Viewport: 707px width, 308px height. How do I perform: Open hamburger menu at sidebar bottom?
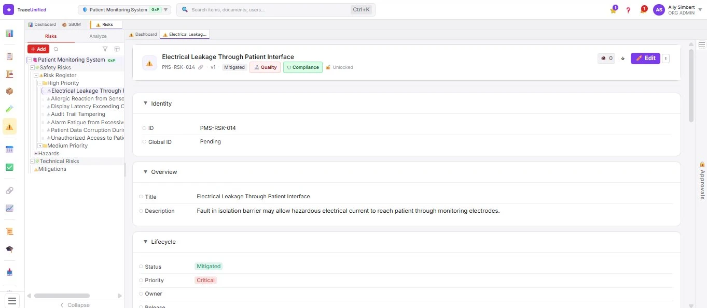pos(12,300)
